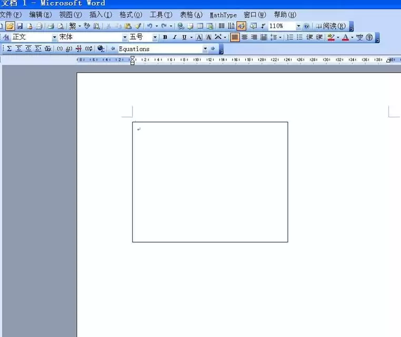
Task: Click the Insert Table icon
Action: pyautogui.click(x=200, y=26)
